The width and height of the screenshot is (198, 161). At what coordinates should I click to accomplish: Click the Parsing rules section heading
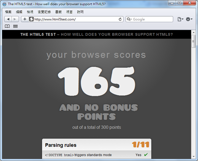click(61, 145)
